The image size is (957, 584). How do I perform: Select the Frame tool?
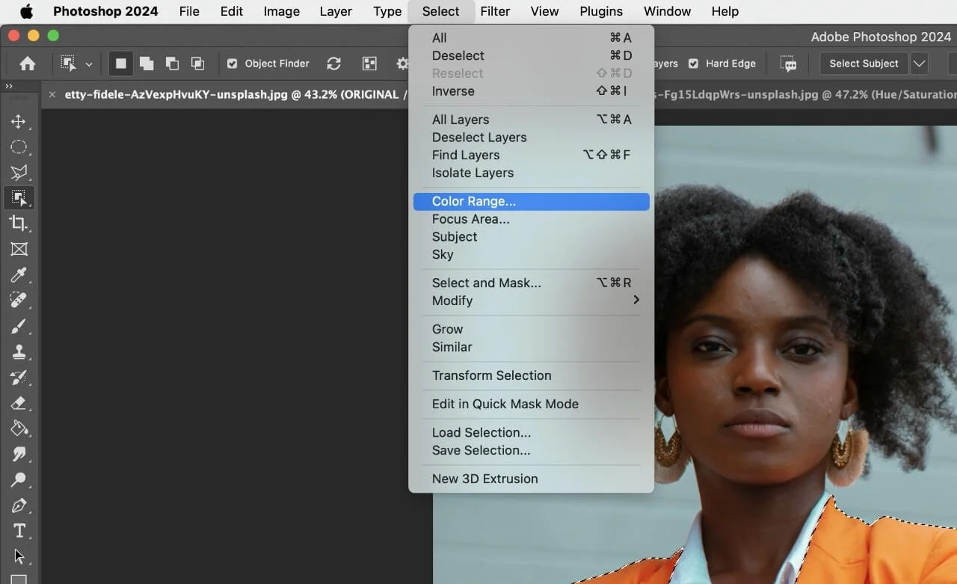pos(19,249)
